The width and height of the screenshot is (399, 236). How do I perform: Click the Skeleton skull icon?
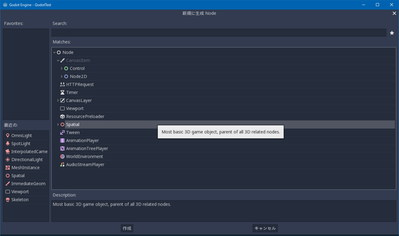tap(8, 200)
